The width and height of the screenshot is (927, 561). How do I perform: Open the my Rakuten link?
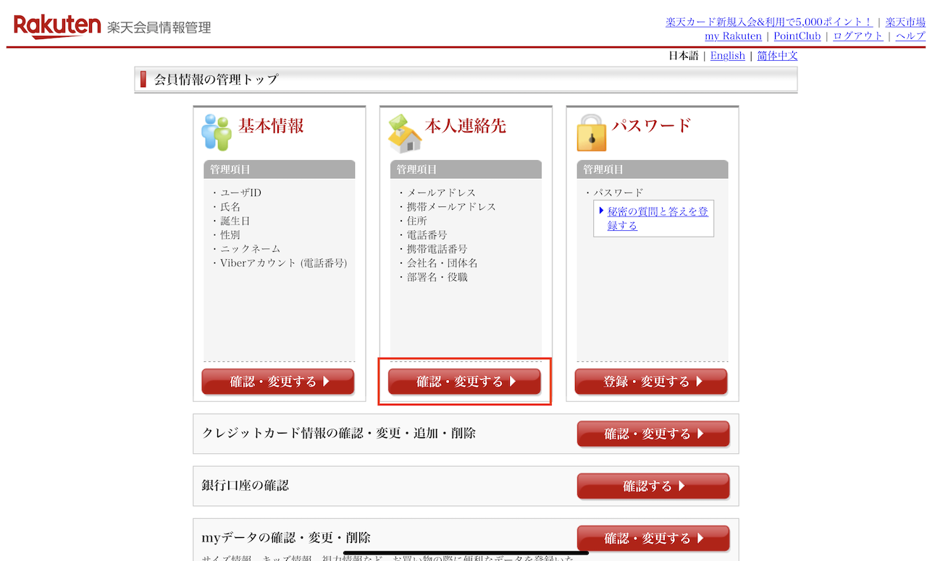(x=733, y=36)
